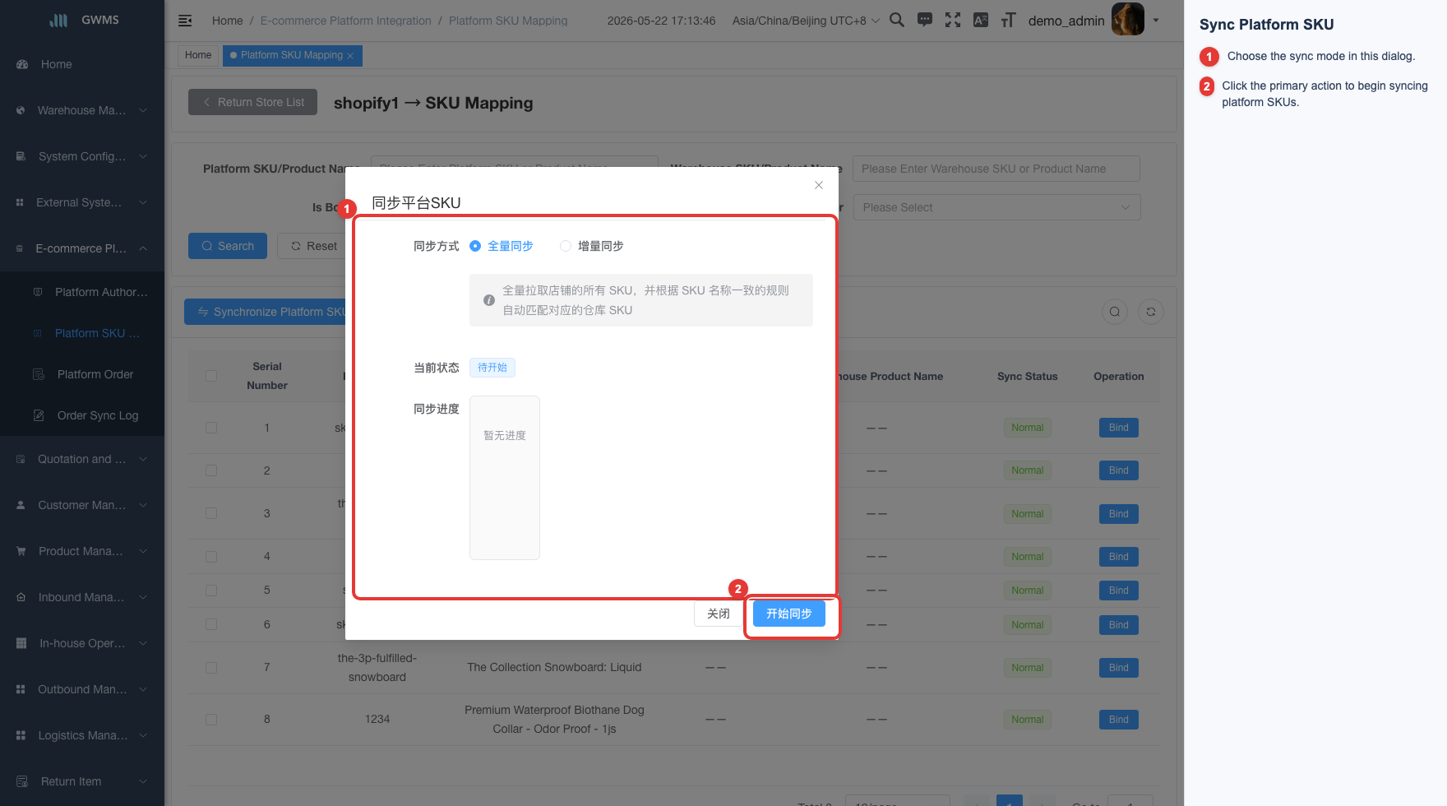Check the row 8 checkbox
1447x806 pixels.
click(x=211, y=720)
